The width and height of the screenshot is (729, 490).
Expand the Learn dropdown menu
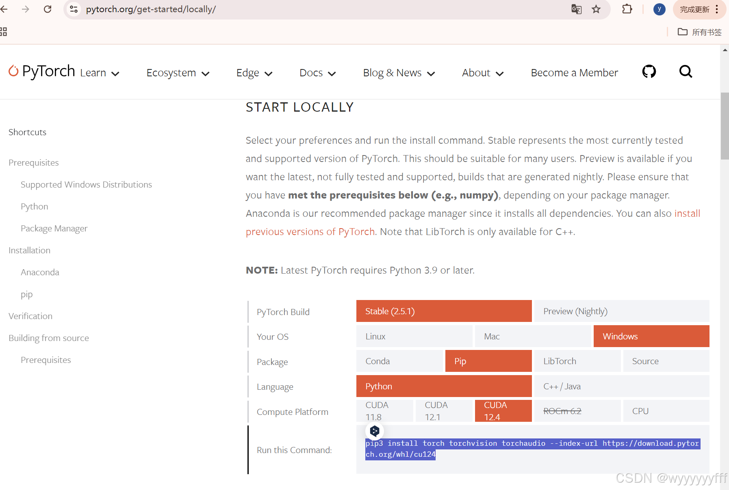pyautogui.click(x=100, y=73)
